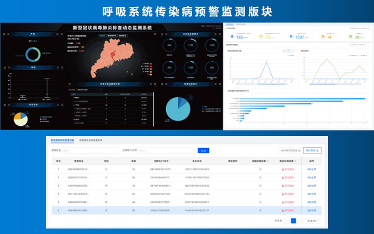Click the blue icon beside the 1397 statistic

coord(291,37)
